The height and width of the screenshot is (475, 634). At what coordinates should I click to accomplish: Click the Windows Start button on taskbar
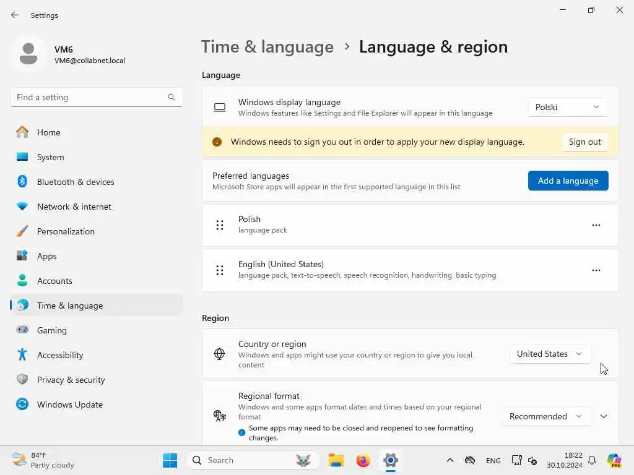coord(170,460)
